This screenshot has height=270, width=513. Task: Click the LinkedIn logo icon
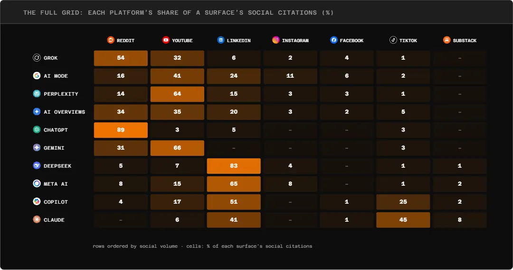click(x=221, y=40)
